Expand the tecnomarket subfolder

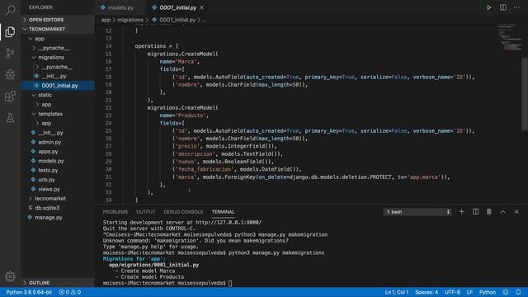click(58, 198)
